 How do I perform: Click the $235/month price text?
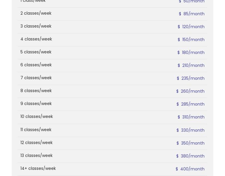(x=191, y=78)
